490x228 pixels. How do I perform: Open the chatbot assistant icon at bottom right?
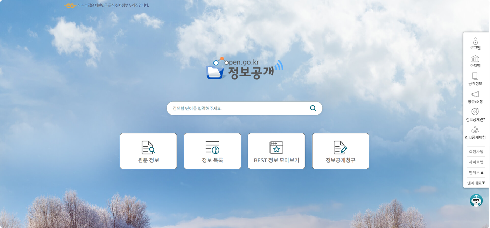476,200
